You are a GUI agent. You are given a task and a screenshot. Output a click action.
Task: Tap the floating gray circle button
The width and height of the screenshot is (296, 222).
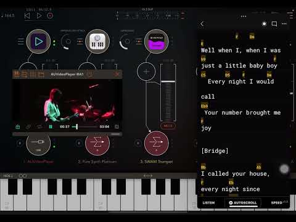[284, 170]
